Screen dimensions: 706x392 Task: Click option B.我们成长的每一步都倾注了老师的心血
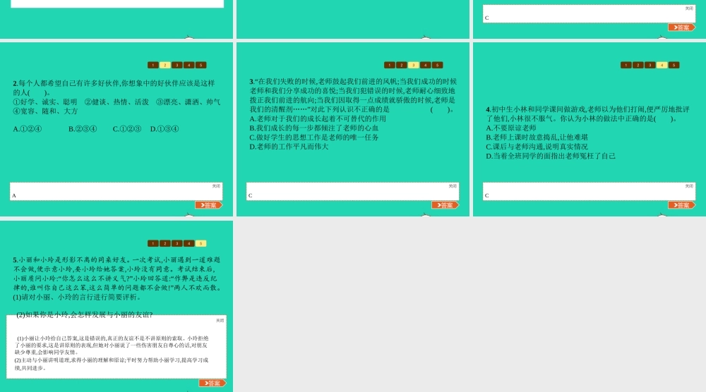pos(314,128)
